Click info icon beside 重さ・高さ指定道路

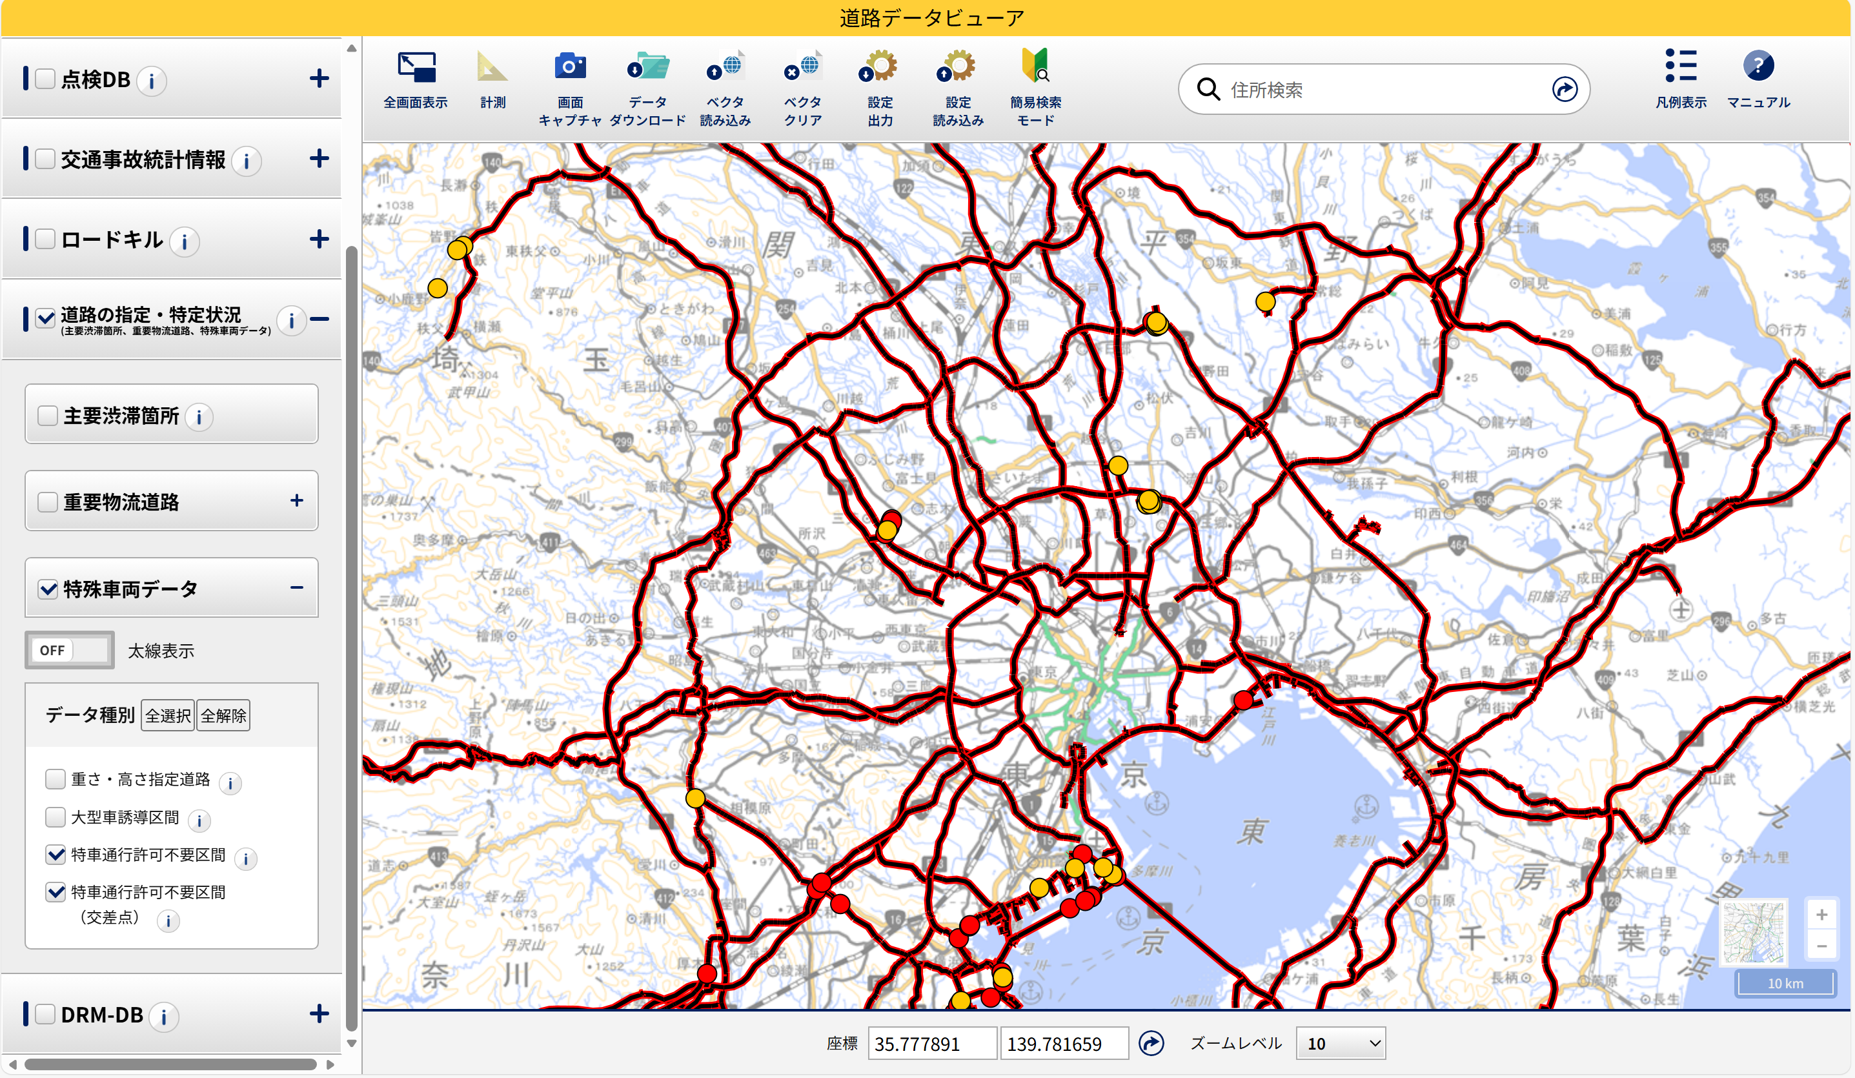point(230,783)
